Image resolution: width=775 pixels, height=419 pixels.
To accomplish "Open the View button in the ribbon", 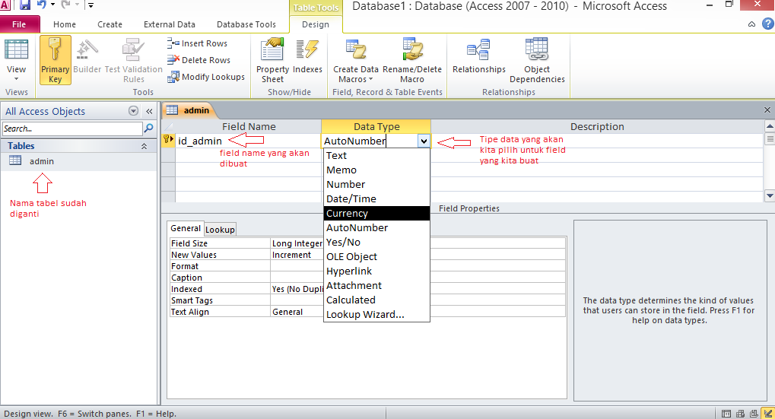I will (x=16, y=61).
